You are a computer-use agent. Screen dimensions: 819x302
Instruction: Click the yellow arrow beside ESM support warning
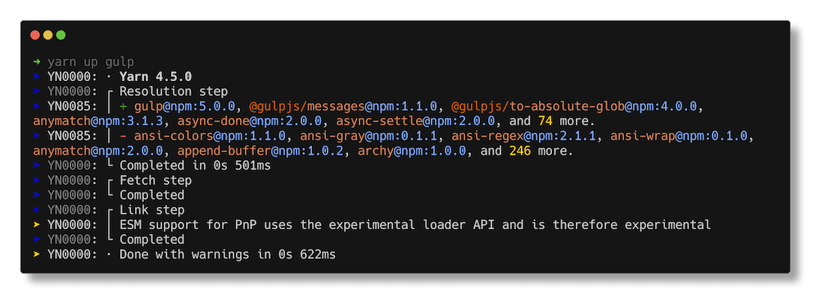click(x=37, y=225)
